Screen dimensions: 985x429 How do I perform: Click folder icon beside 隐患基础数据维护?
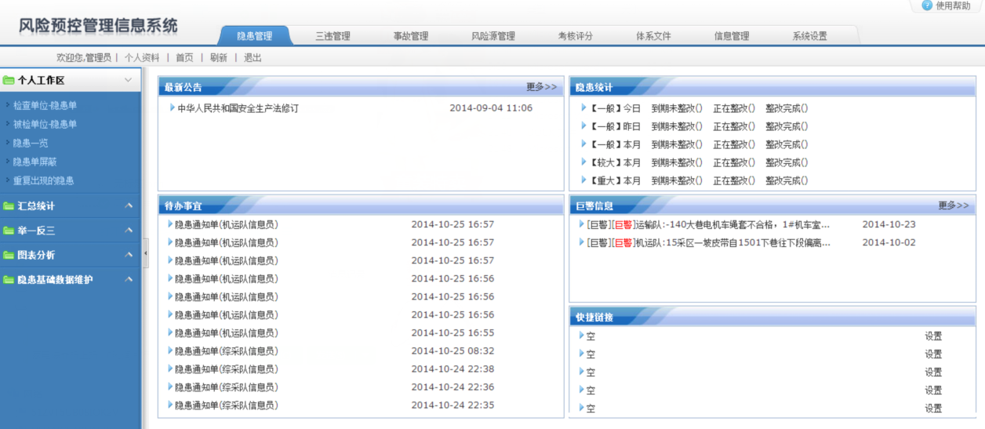click(9, 280)
